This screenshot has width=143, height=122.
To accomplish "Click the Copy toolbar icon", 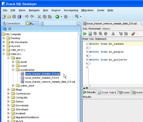I will point(44,17).
